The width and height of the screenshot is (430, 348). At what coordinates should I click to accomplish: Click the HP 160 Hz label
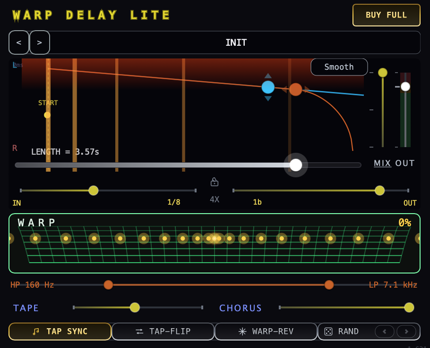(x=32, y=285)
